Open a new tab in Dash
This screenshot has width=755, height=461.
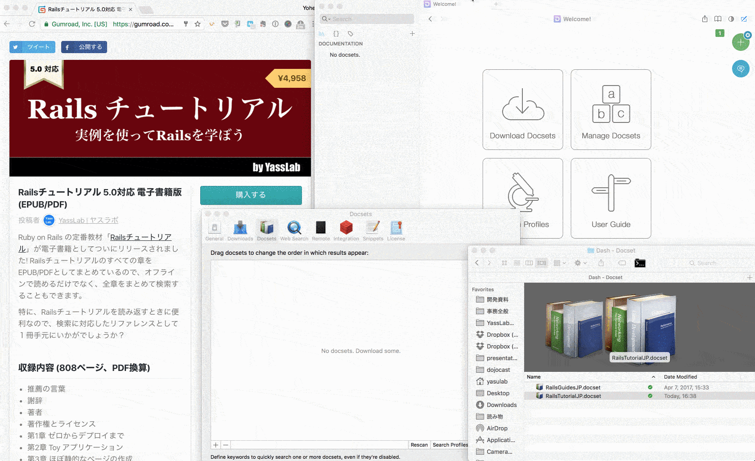pyautogui.click(x=496, y=4)
